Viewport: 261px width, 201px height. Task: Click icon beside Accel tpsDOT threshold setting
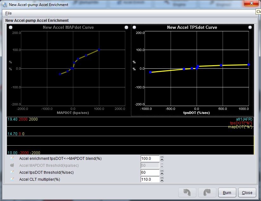[12, 172]
